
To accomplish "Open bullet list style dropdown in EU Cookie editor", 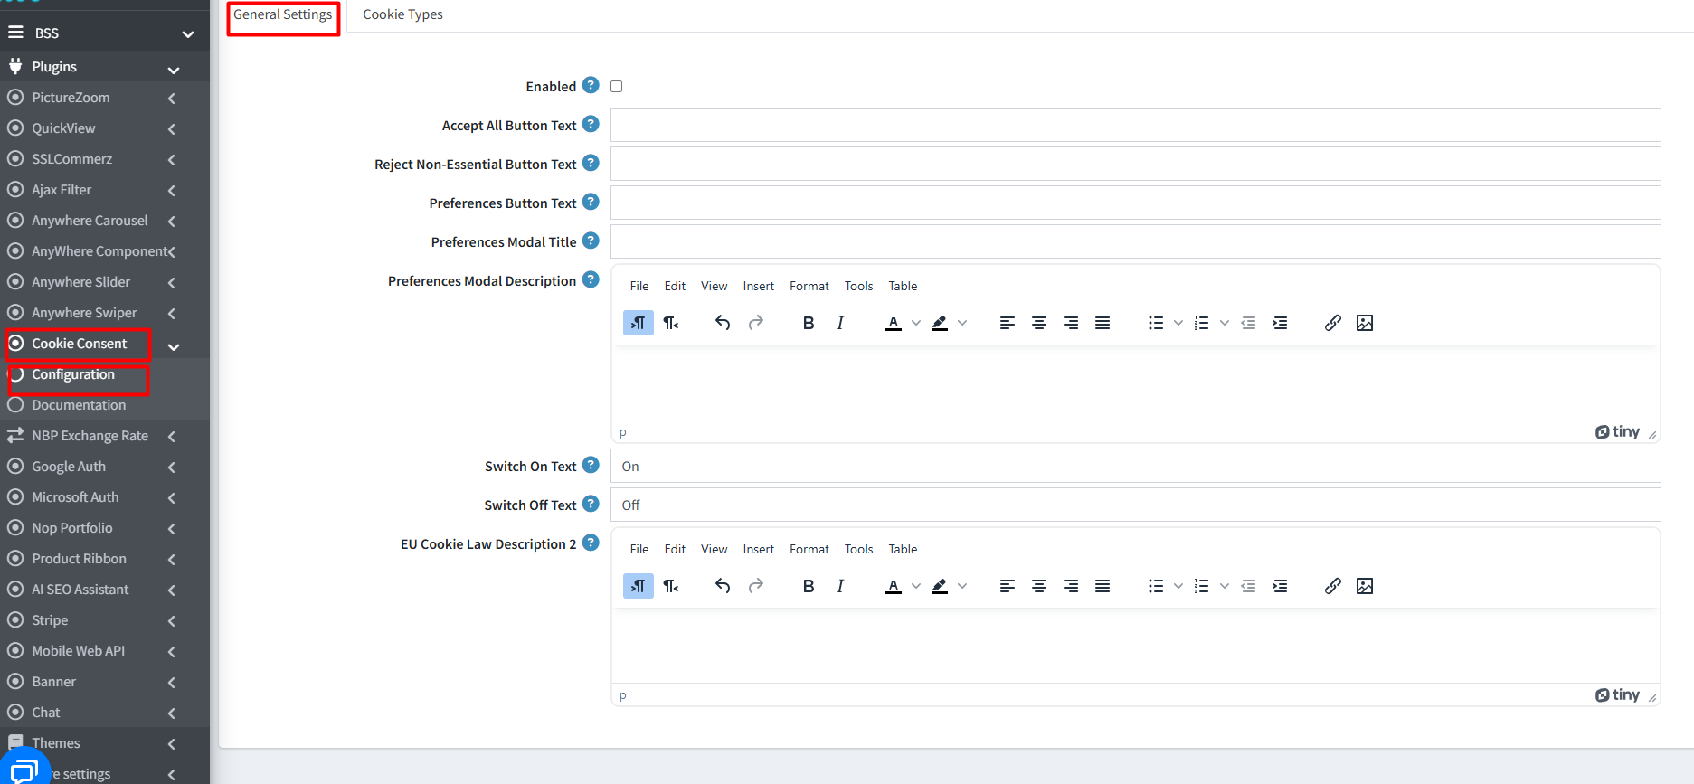I will tap(1178, 586).
